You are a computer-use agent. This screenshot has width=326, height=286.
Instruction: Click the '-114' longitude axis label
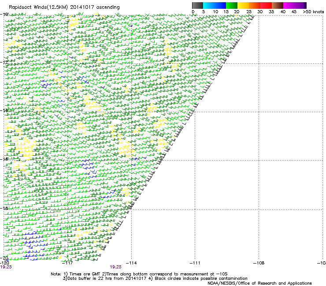(131, 263)
